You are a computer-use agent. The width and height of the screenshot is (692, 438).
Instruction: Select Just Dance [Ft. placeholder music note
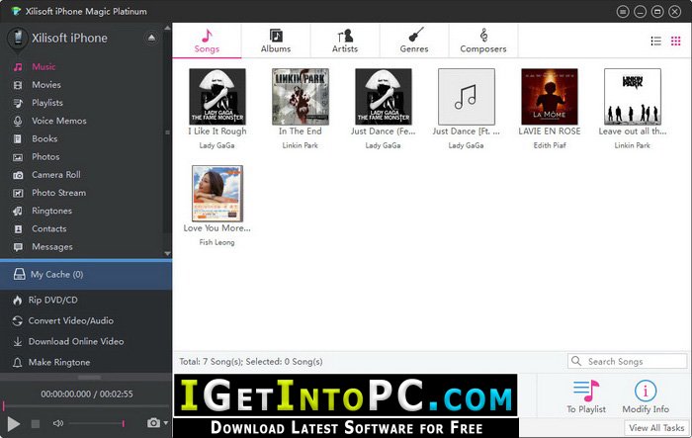pyautogui.click(x=466, y=97)
